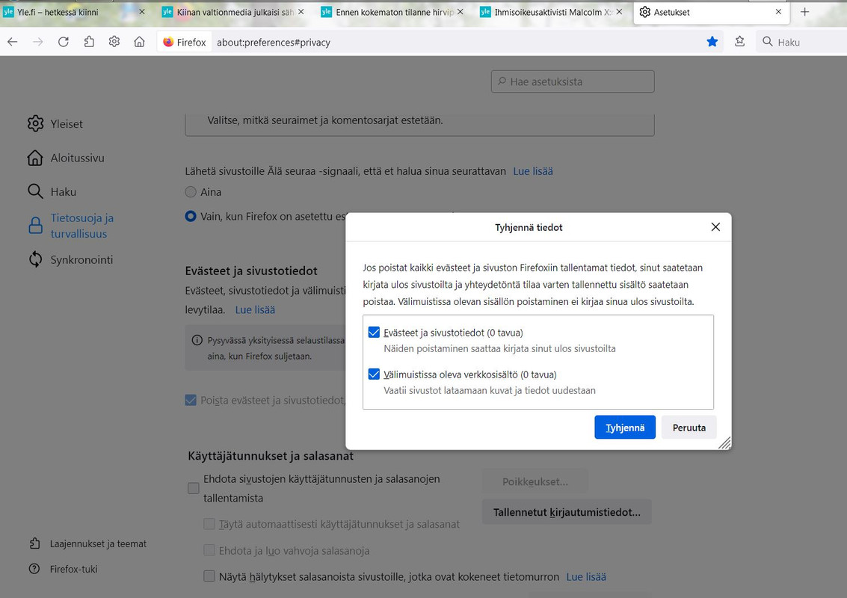Screen dimensions: 847x598
Task: Click the Firefox-tuki question mark icon
Action: (x=34, y=569)
